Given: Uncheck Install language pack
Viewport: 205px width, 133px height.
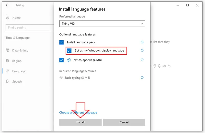Looking at the screenshot, I should pos(61,42).
